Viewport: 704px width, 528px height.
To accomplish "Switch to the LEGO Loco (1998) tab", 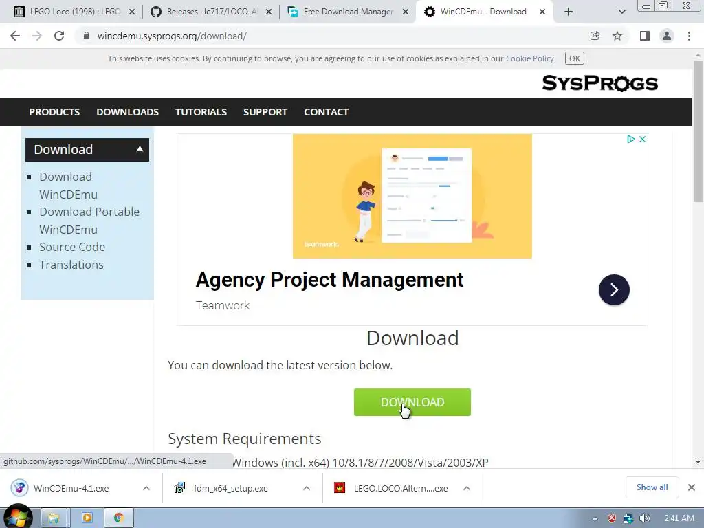I will (74, 12).
